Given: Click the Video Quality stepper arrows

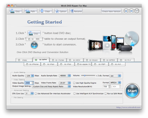Looking at the screenshot, I should 33,83.
